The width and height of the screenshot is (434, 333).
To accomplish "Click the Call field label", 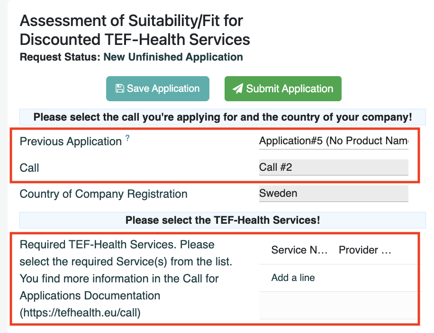I will click(x=29, y=168).
